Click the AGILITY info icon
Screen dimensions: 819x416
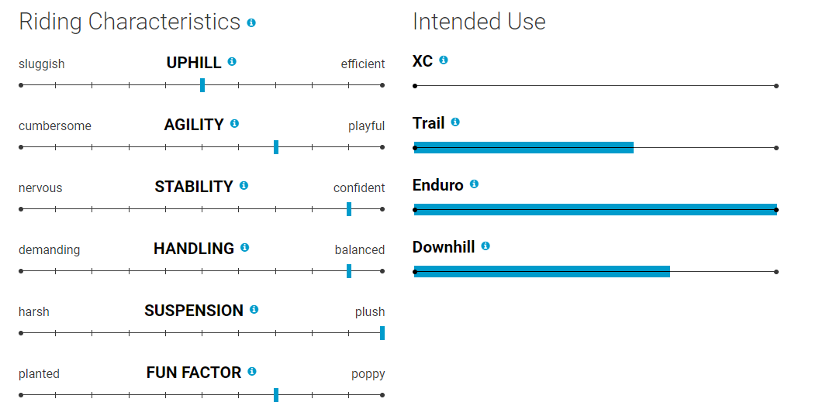point(235,123)
